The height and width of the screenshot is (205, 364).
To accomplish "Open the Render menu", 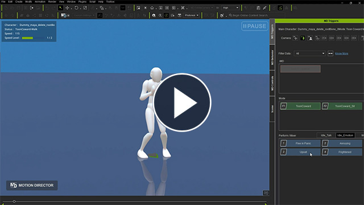I will 52,2.
